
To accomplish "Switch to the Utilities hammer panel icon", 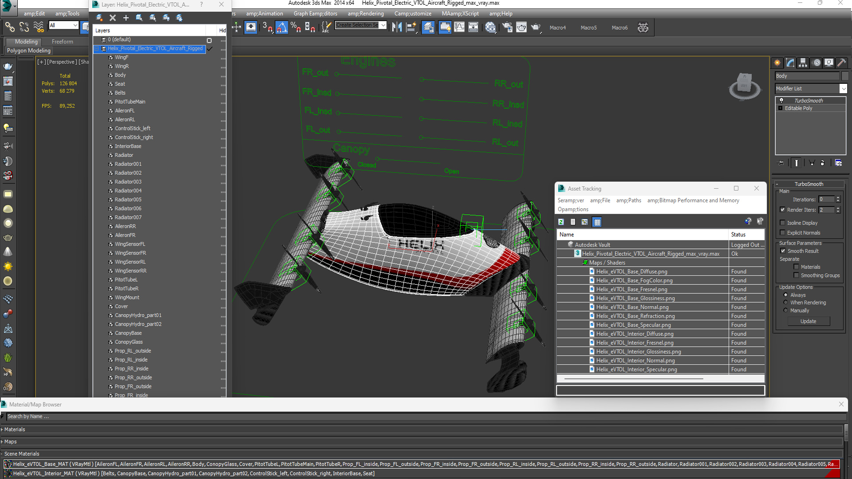I will coord(842,63).
